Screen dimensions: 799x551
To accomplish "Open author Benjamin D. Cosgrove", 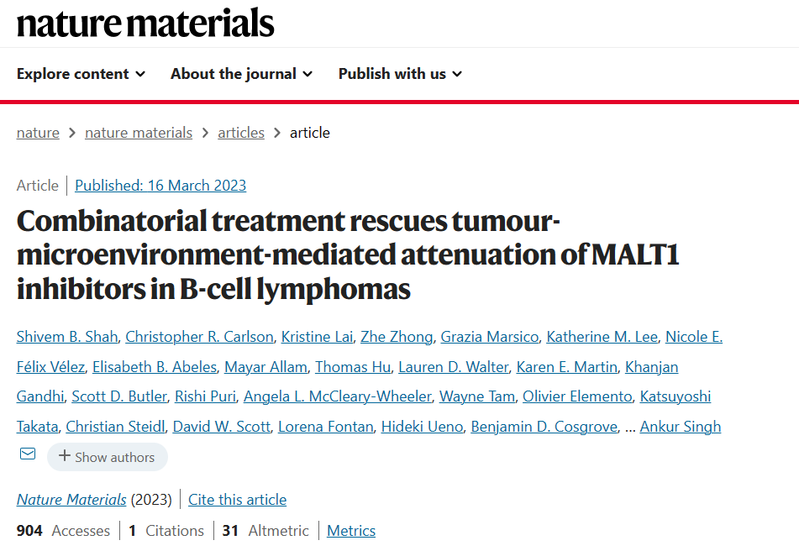I will (x=544, y=427).
